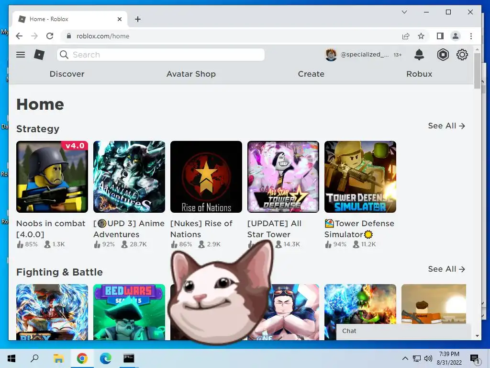Open the Roblox hamburger navigation menu
The width and height of the screenshot is (490, 368).
(21, 55)
